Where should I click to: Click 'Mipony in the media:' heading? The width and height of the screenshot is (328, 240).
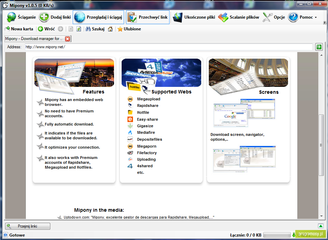click(99, 210)
